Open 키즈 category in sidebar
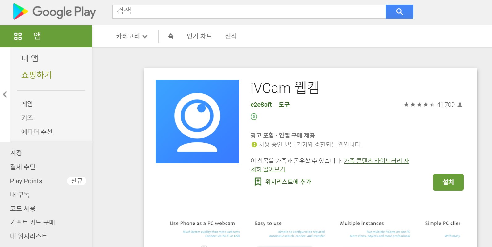The width and height of the screenshot is (492, 247). pos(27,118)
